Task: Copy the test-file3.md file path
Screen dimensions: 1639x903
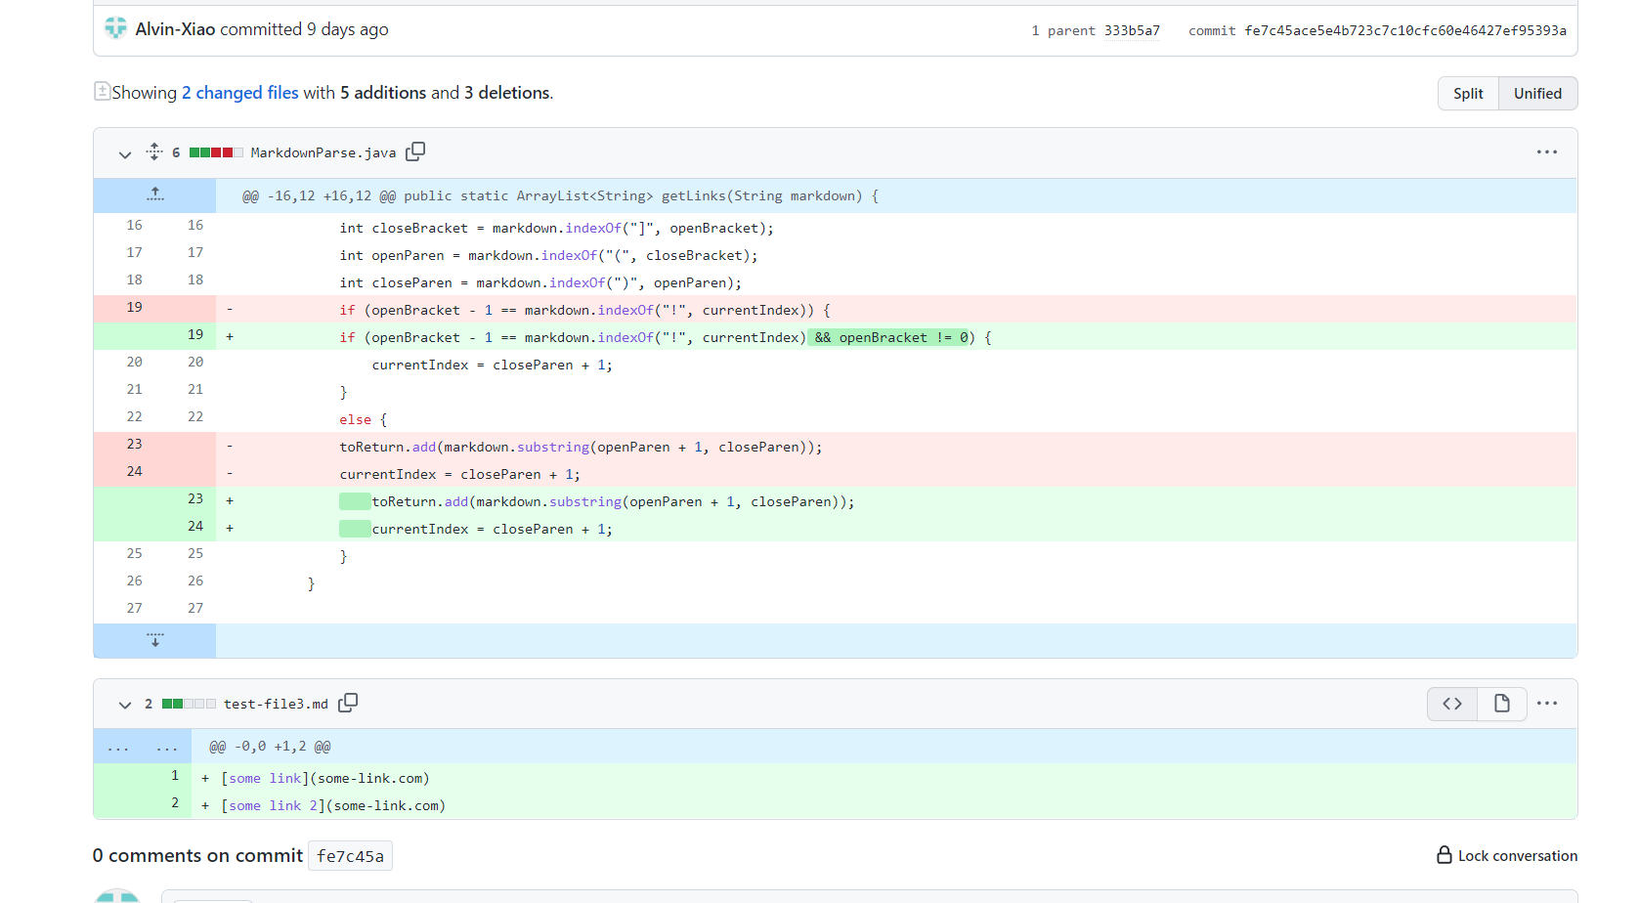Action: (348, 703)
